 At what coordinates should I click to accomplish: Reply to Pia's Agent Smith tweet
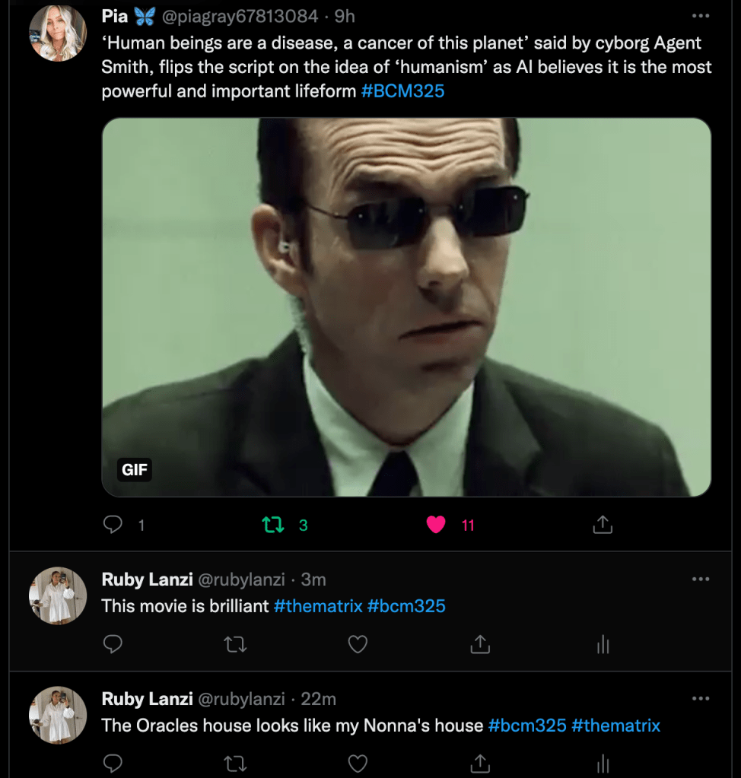tap(113, 525)
